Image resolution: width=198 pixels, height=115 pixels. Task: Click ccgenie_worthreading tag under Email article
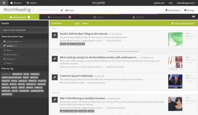pyautogui.click(x=76, y=44)
